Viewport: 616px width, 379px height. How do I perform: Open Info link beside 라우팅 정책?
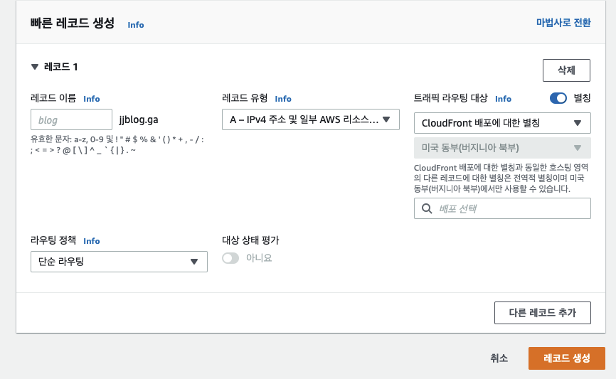92,241
